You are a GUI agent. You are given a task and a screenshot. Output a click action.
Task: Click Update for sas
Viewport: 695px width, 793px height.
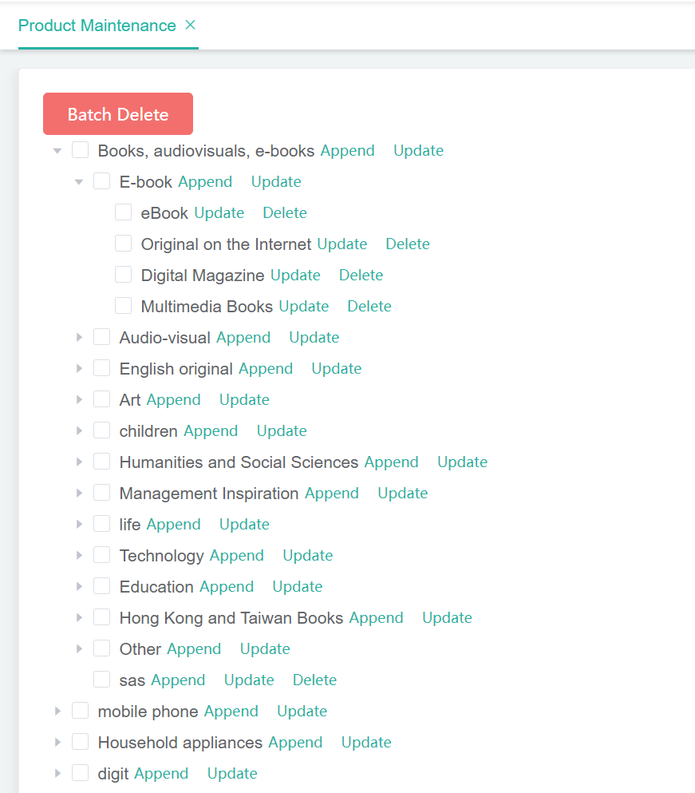pos(249,680)
